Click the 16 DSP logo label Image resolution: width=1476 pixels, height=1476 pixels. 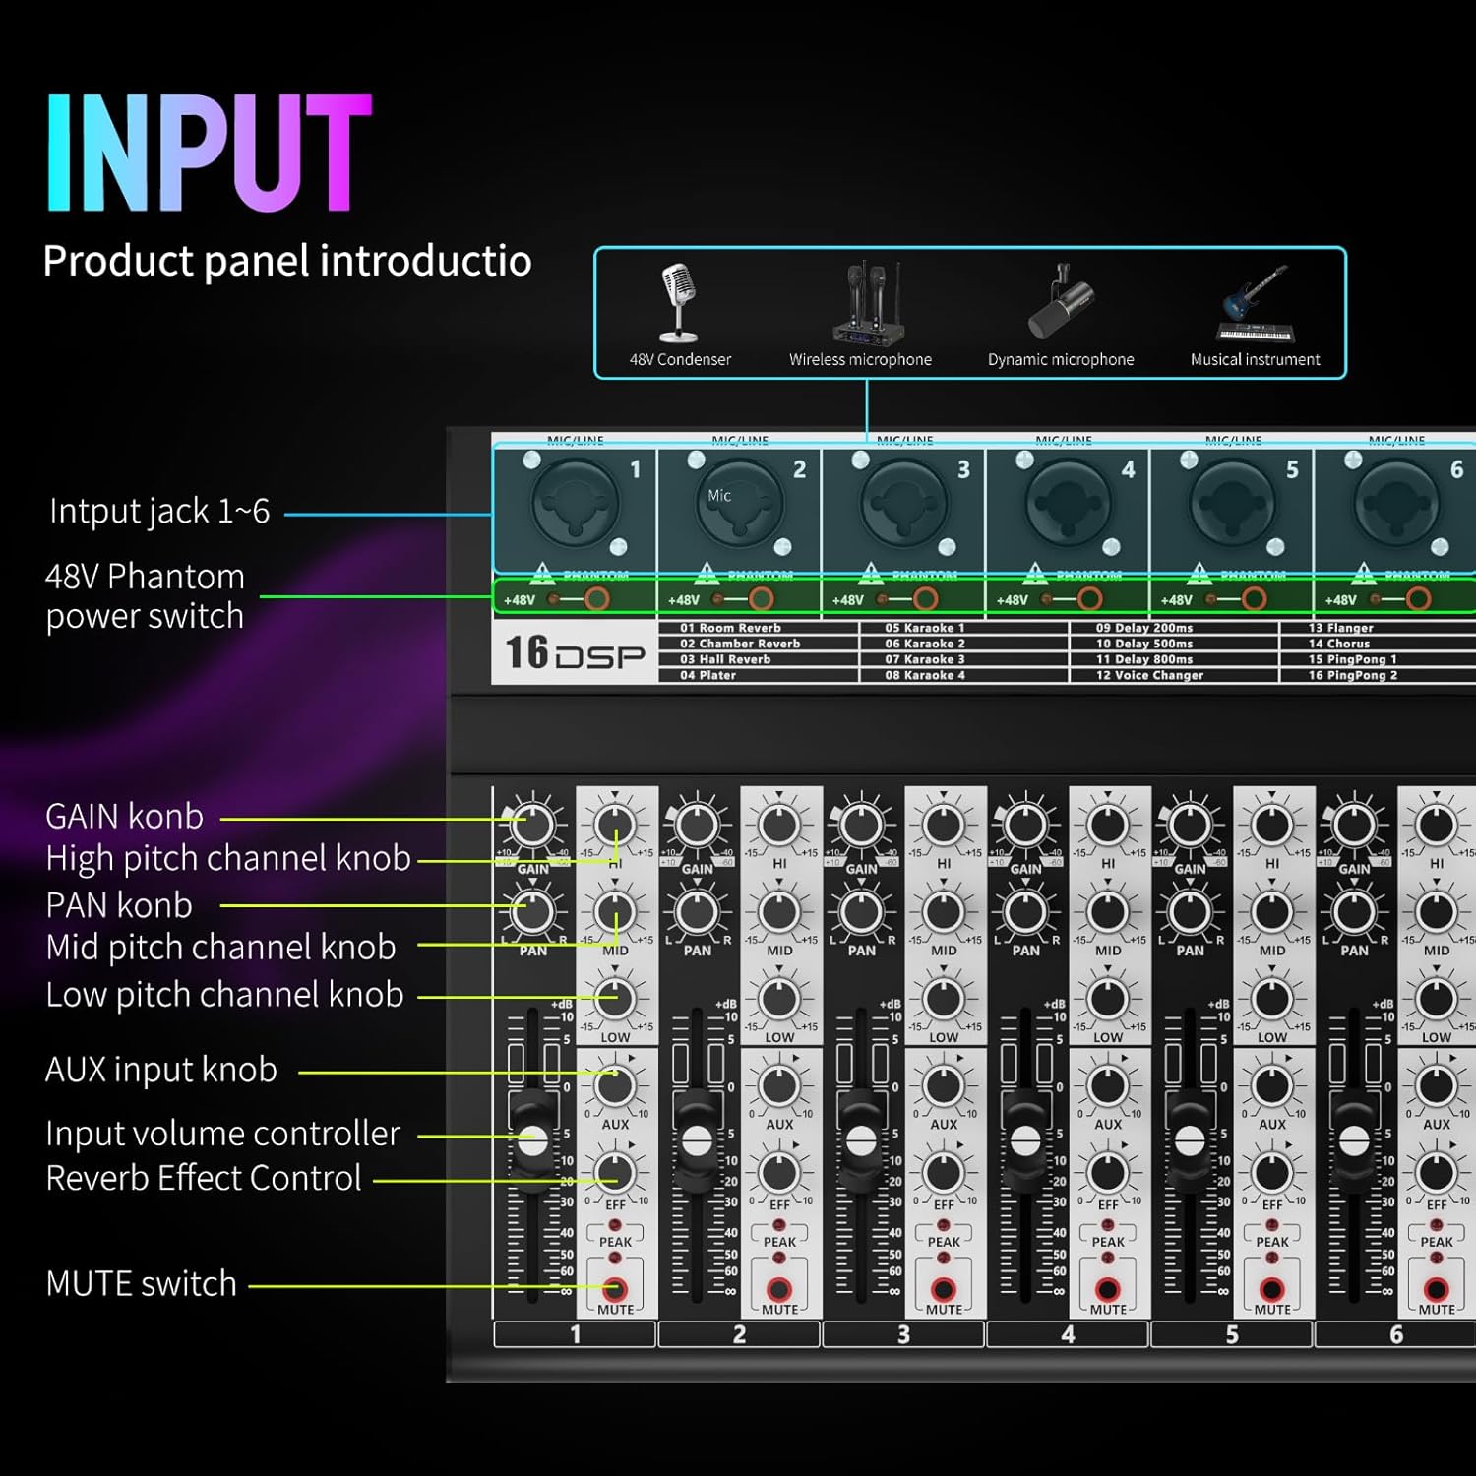click(x=575, y=652)
